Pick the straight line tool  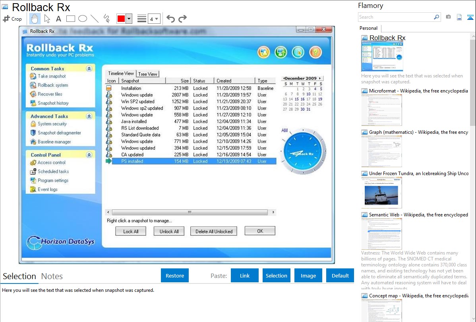point(95,19)
